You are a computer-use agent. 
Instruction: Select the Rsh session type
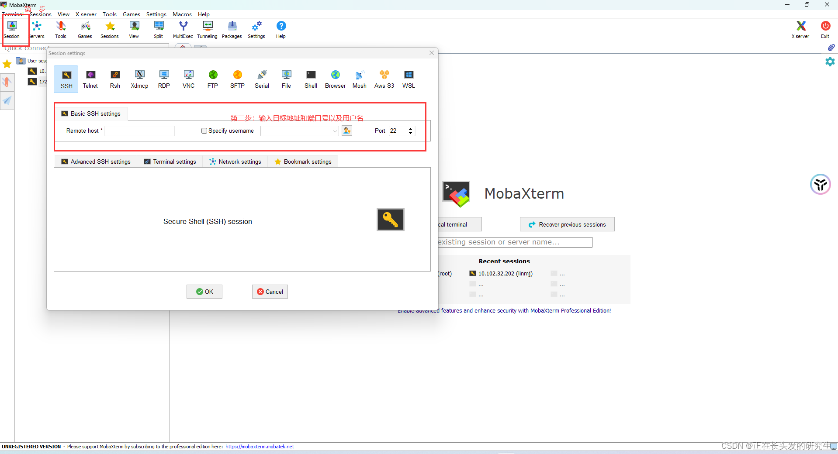point(115,79)
